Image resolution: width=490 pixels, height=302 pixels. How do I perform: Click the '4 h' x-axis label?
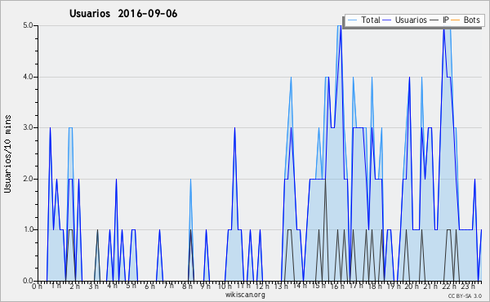click(x=112, y=286)
